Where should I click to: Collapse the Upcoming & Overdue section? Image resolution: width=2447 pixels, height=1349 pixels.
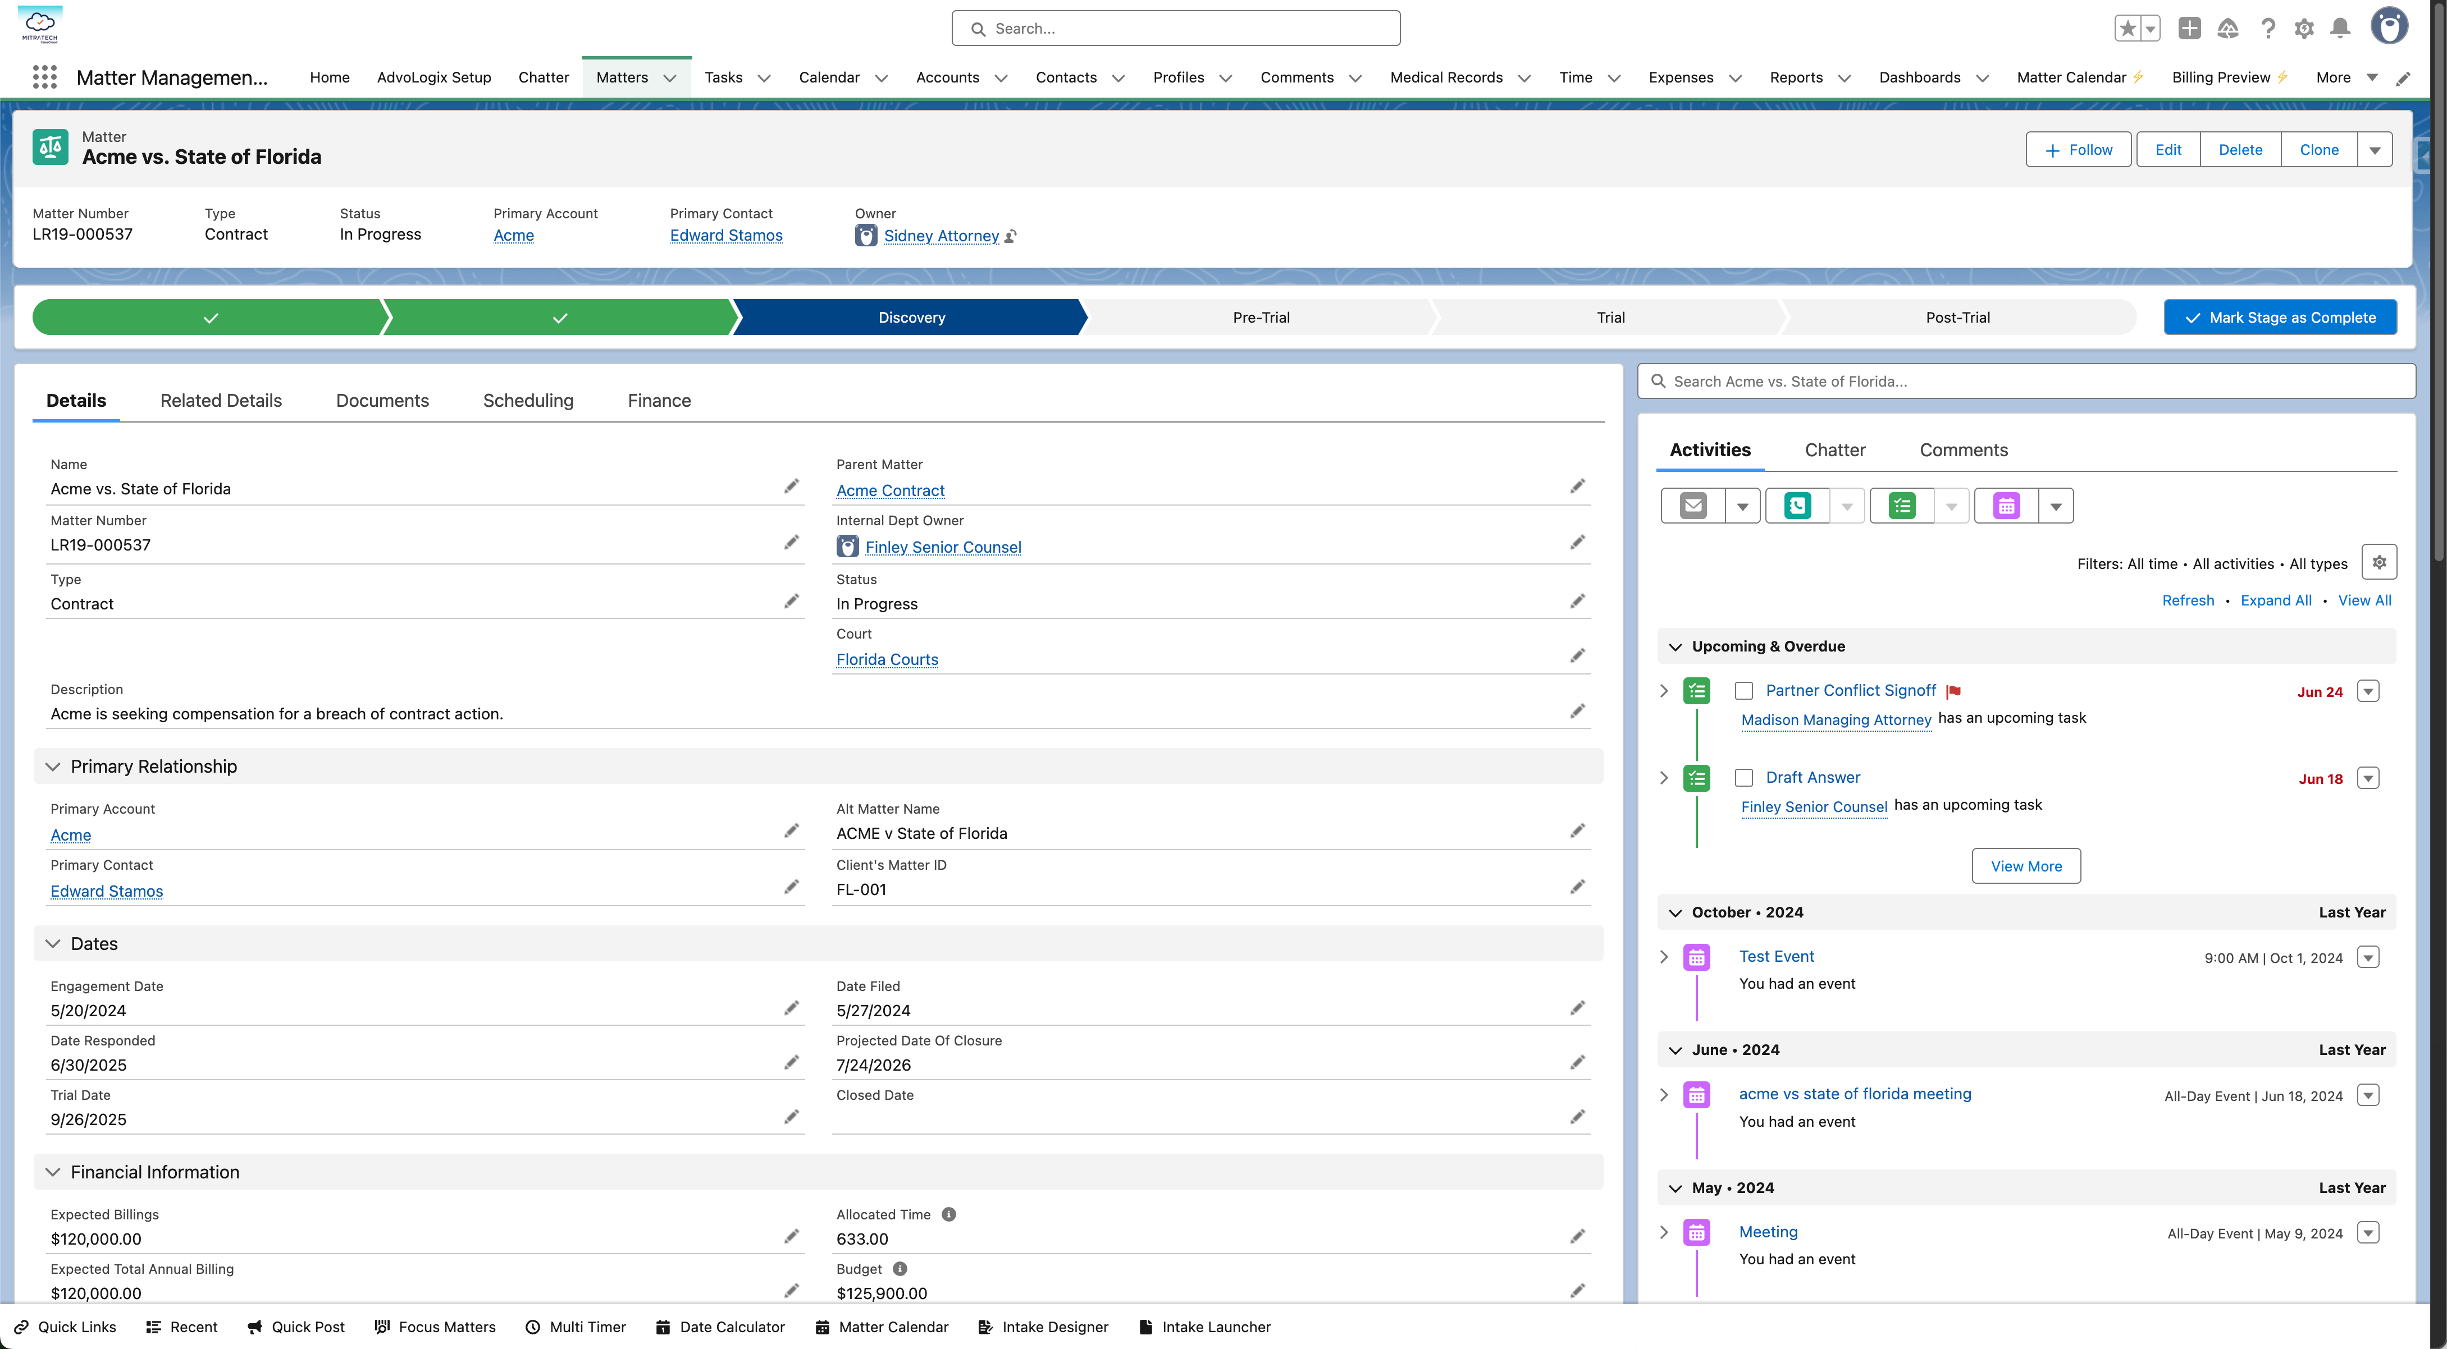pyautogui.click(x=1676, y=646)
